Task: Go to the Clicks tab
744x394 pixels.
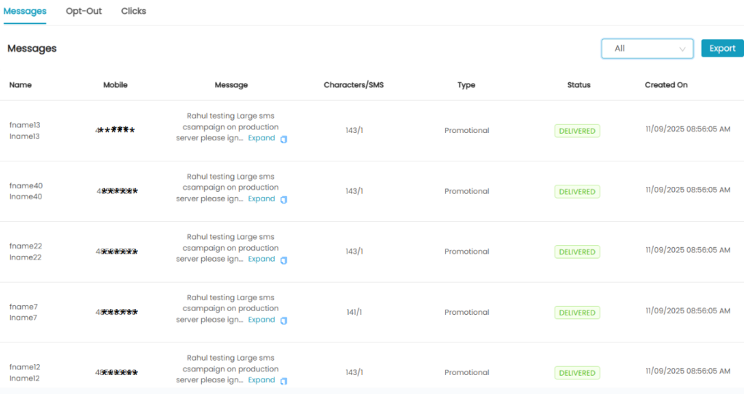Action: (134, 12)
